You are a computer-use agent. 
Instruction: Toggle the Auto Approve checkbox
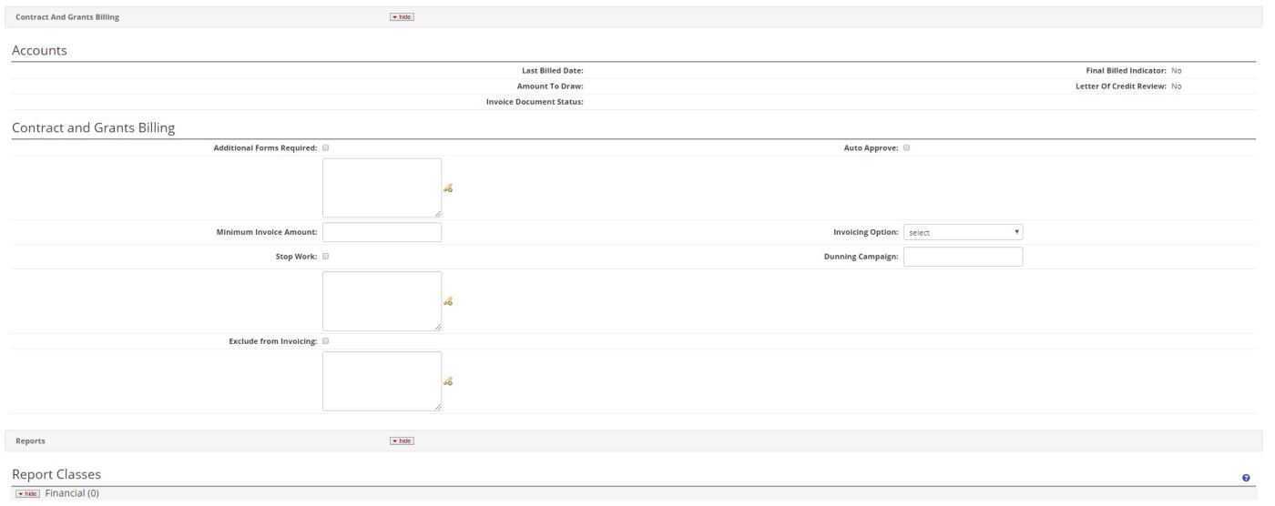pos(907,147)
